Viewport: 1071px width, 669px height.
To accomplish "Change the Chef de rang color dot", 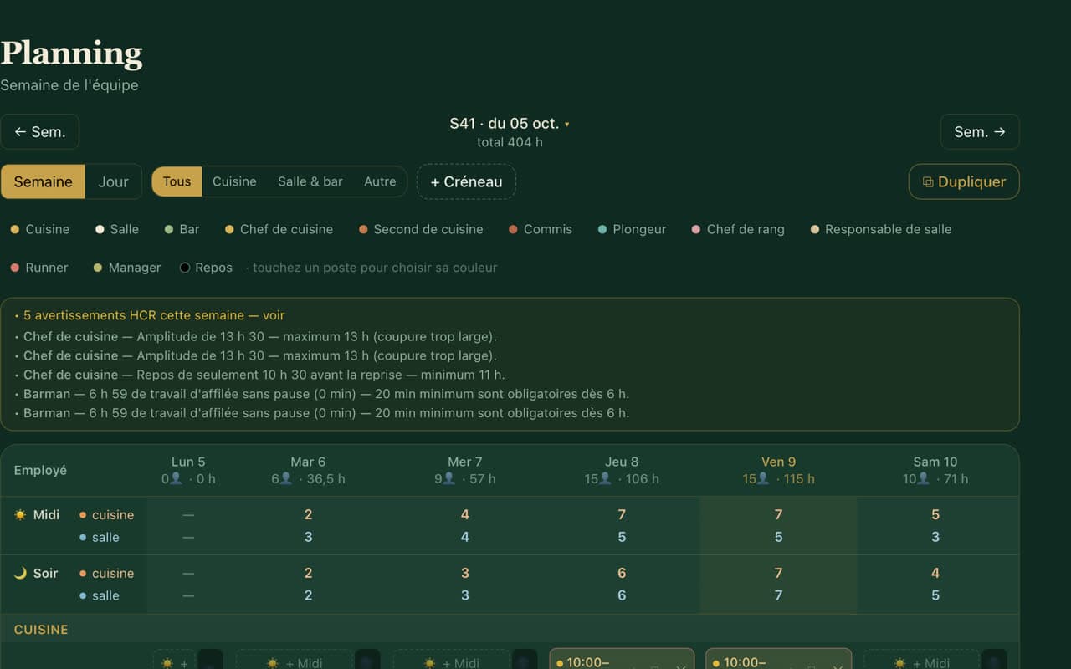I will click(x=696, y=229).
